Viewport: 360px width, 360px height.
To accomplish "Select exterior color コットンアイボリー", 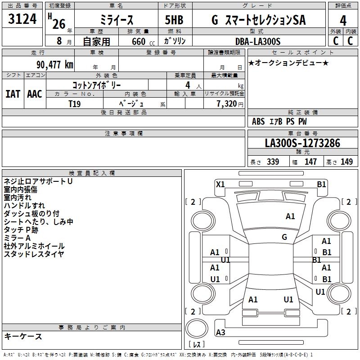I will tap(97, 85).
